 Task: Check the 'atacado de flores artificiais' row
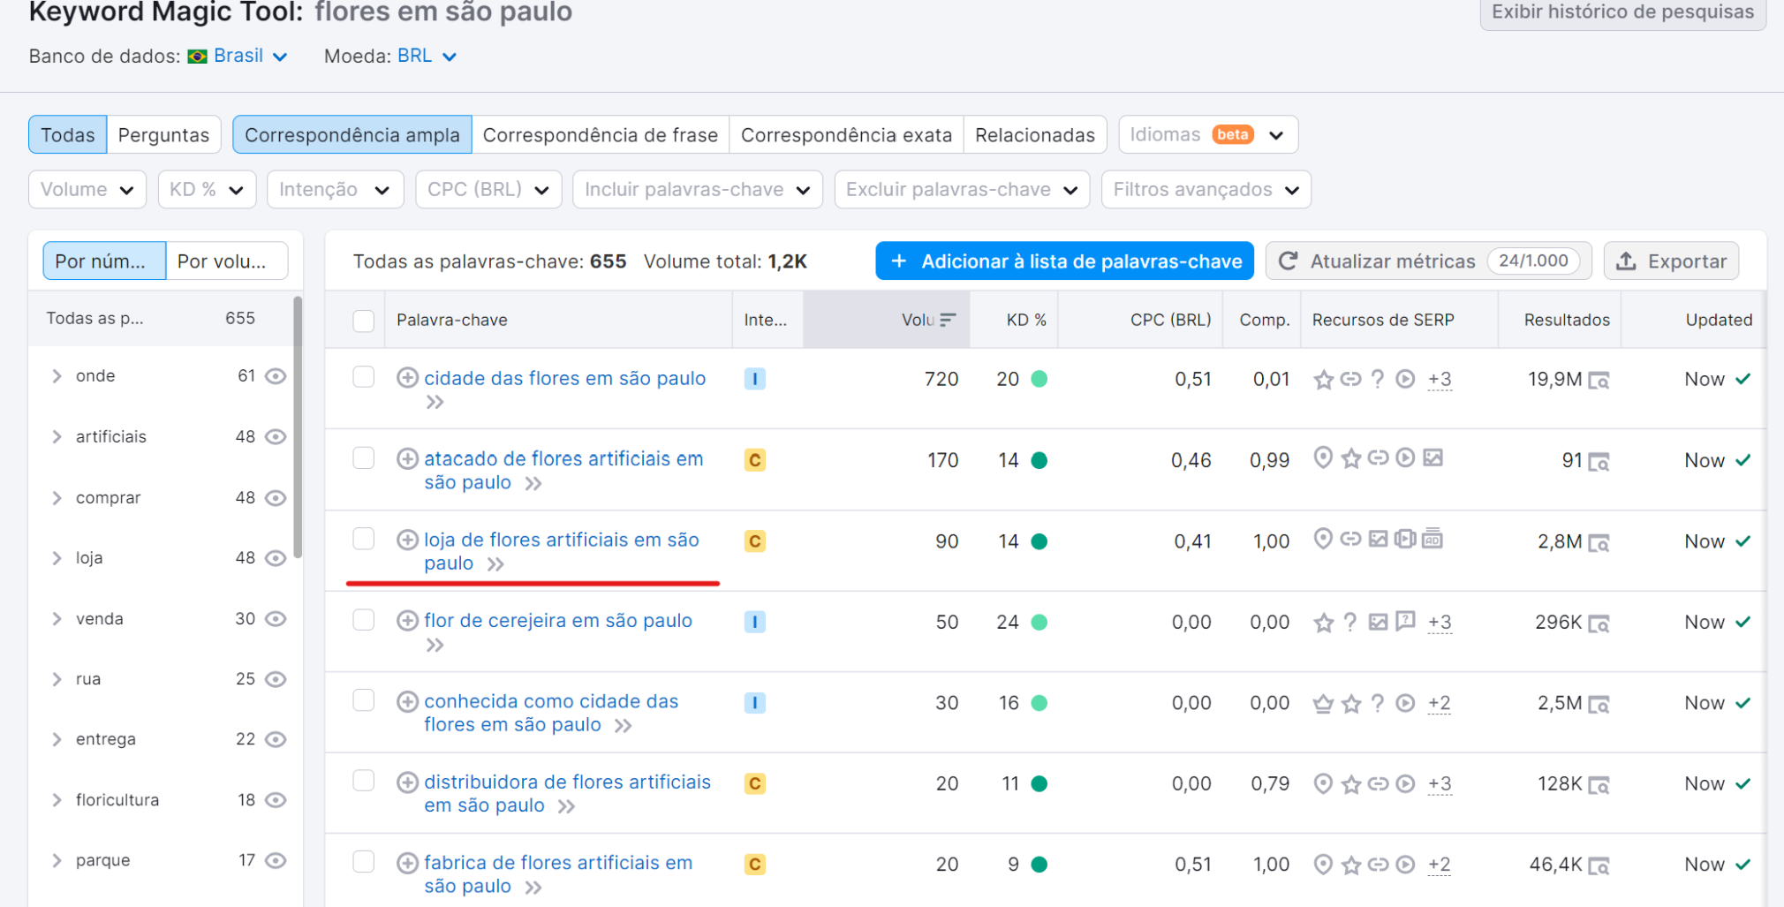(x=364, y=457)
